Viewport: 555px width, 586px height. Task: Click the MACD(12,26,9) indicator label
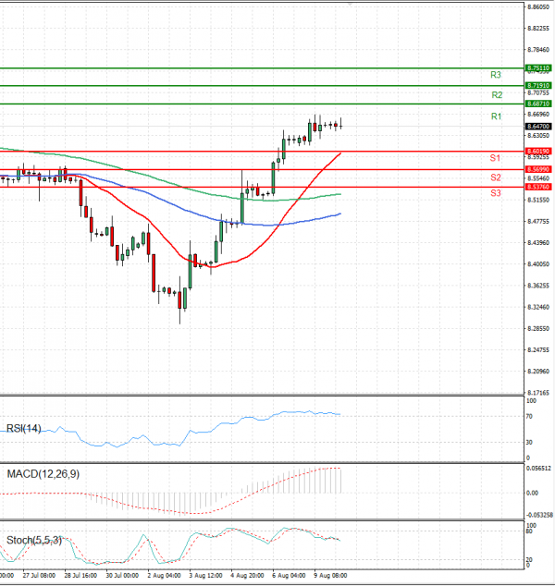(x=43, y=474)
